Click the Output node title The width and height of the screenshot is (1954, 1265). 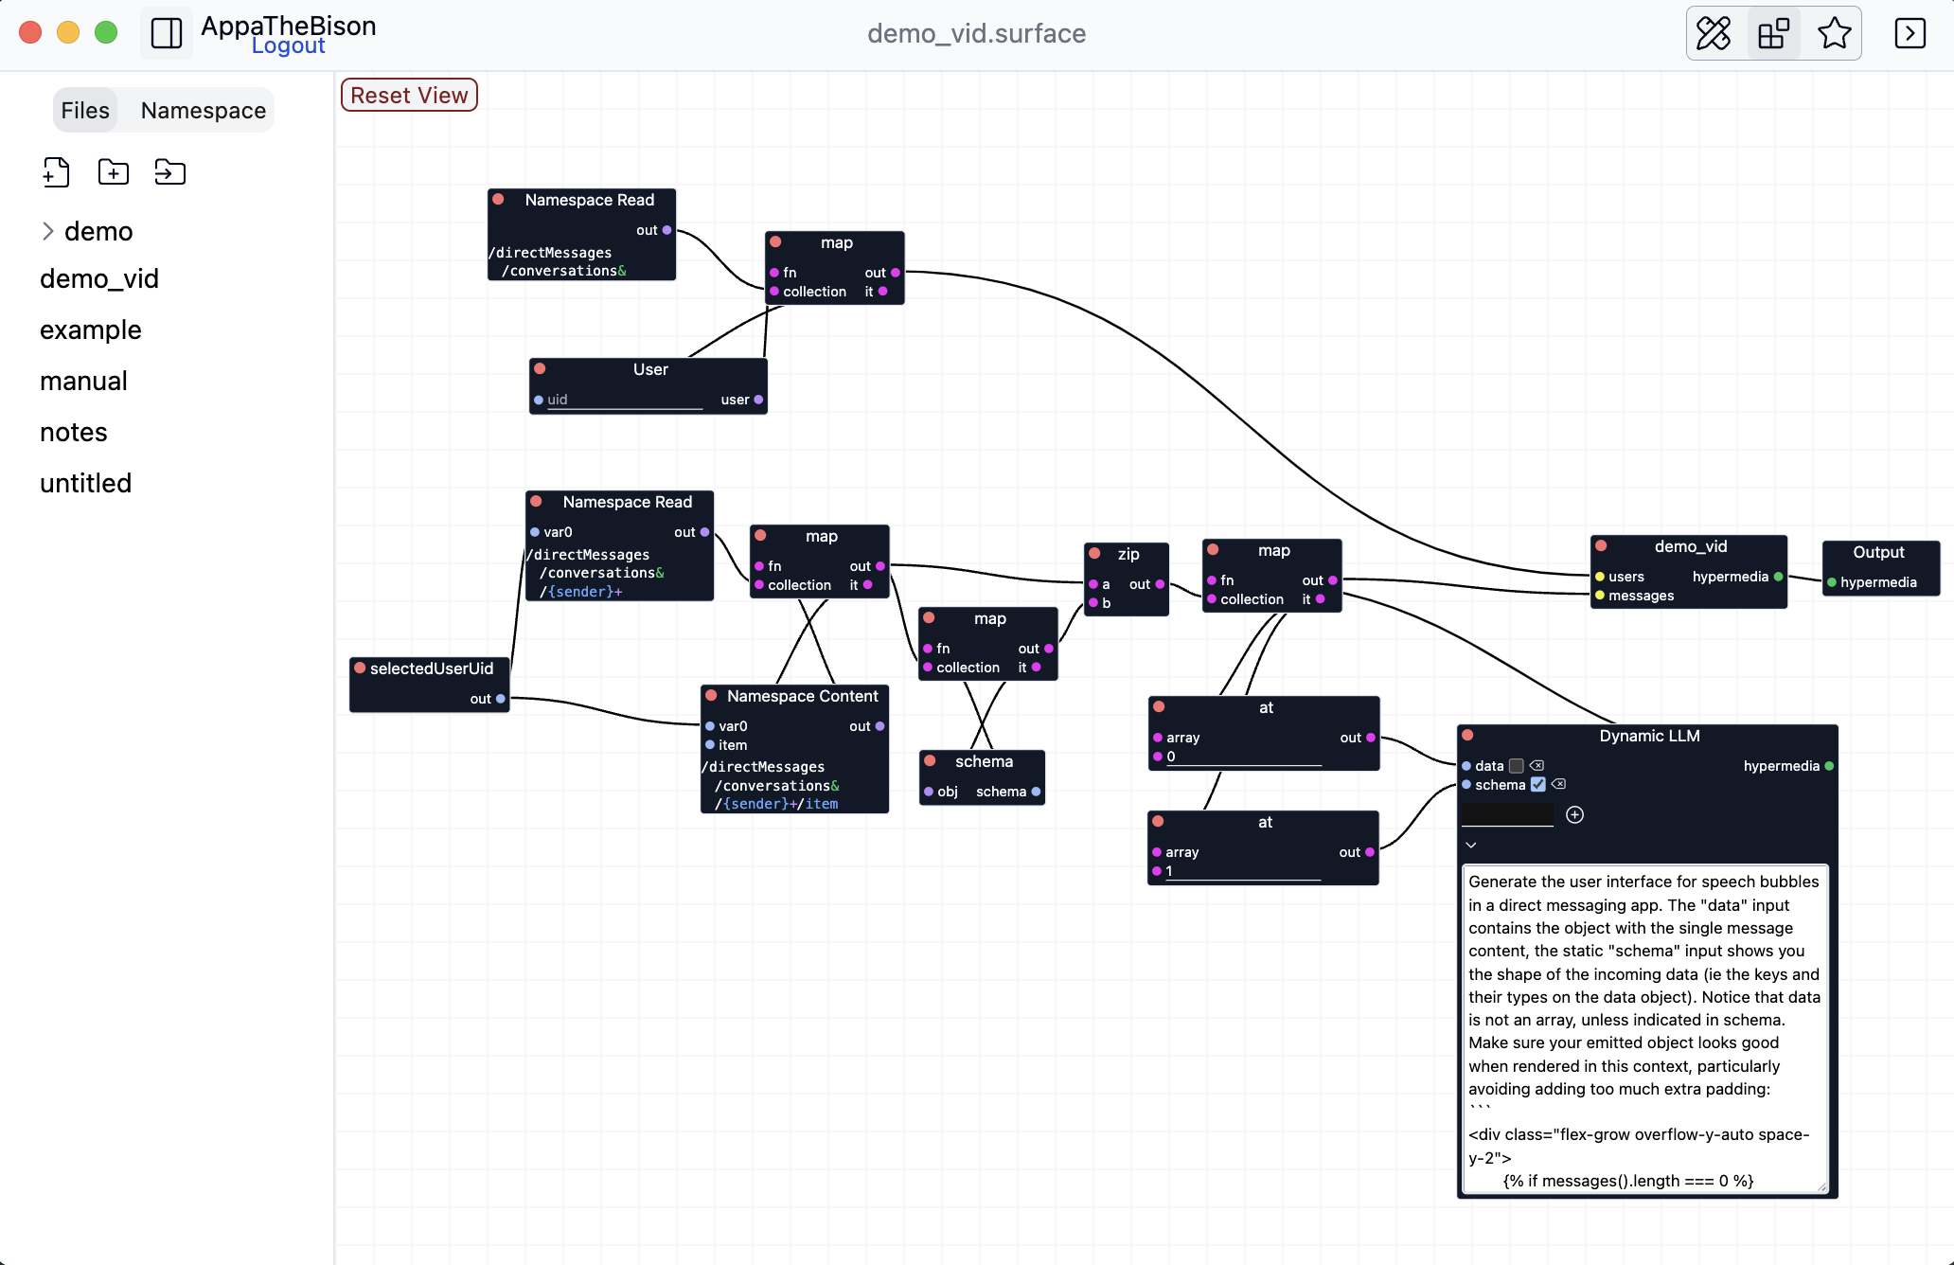(1878, 552)
